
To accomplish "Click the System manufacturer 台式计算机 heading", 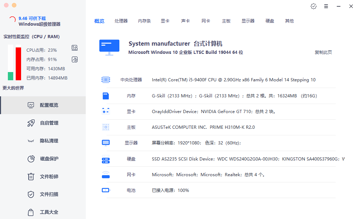I will (175, 44).
